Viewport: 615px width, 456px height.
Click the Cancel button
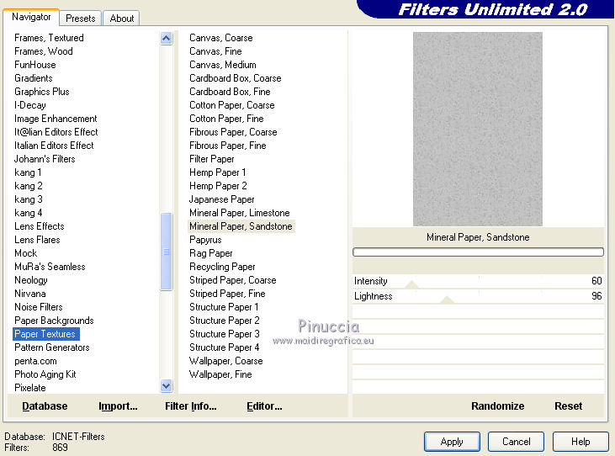517,442
